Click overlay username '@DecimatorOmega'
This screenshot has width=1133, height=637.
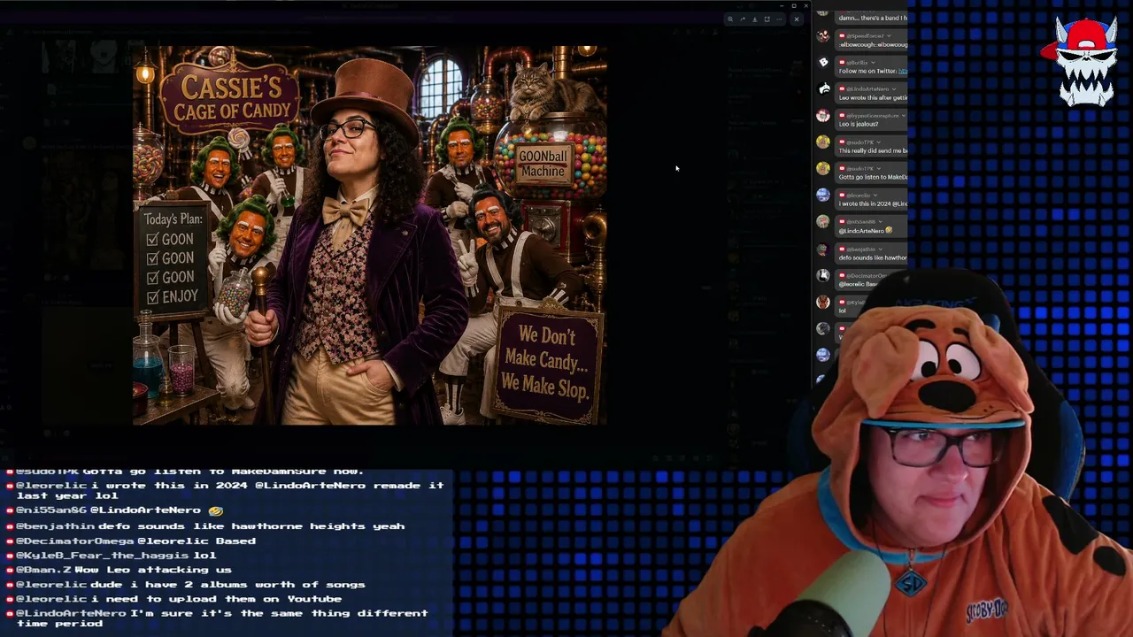(74, 541)
